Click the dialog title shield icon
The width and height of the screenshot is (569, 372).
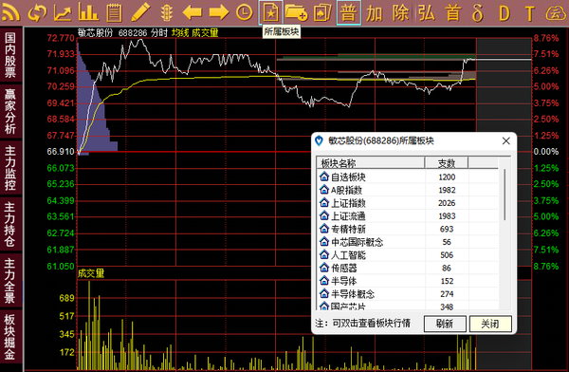(319, 141)
